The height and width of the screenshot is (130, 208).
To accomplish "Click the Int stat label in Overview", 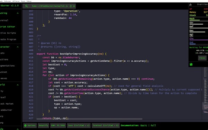I will pos(191,42).
